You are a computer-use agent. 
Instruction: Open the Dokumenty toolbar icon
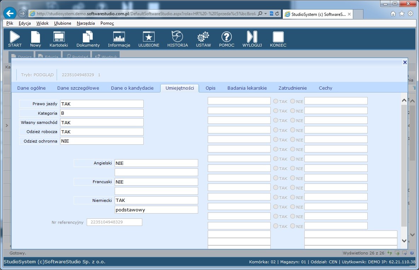click(x=88, y=39)
